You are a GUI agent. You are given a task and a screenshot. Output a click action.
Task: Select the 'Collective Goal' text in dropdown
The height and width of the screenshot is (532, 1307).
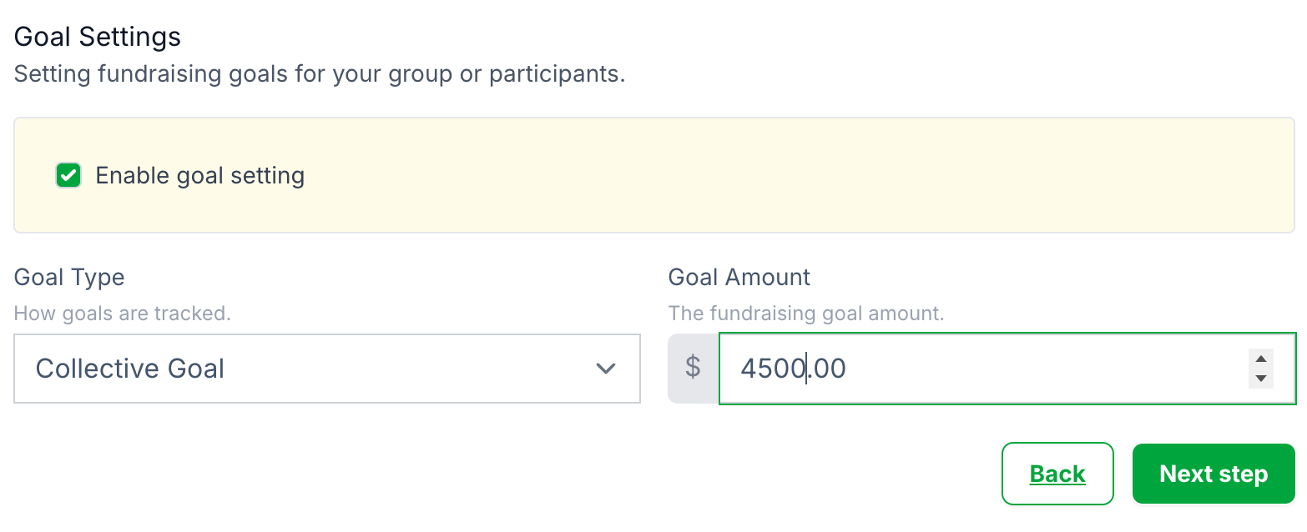[130, 369]
